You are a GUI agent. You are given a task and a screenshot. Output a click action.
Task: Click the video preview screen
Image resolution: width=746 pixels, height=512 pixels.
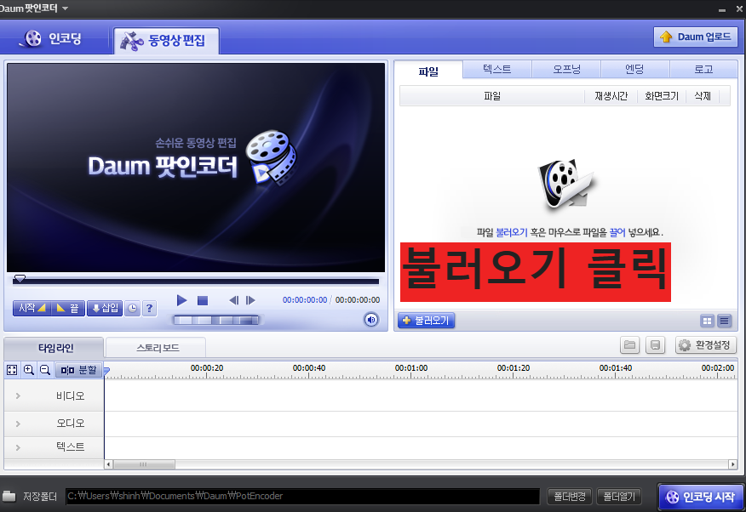click(x=196, y=168)
